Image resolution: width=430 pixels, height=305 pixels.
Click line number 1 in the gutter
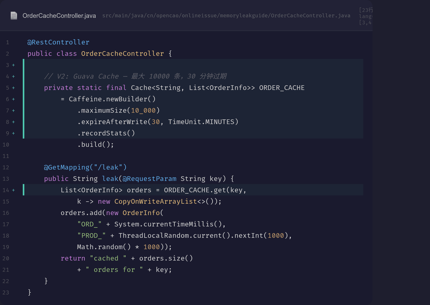(8, 42)
